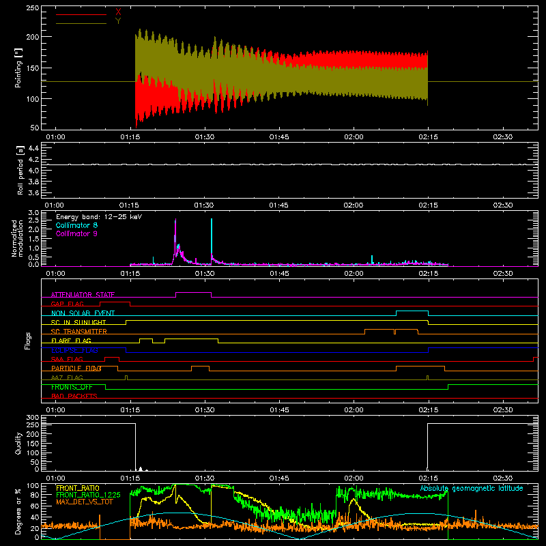
Task: Click the FRONTS_OFF flag label
Action: tap(72, 387)
